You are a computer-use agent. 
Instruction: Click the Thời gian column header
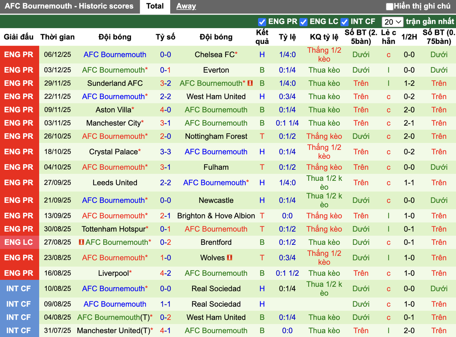(58, 37)
